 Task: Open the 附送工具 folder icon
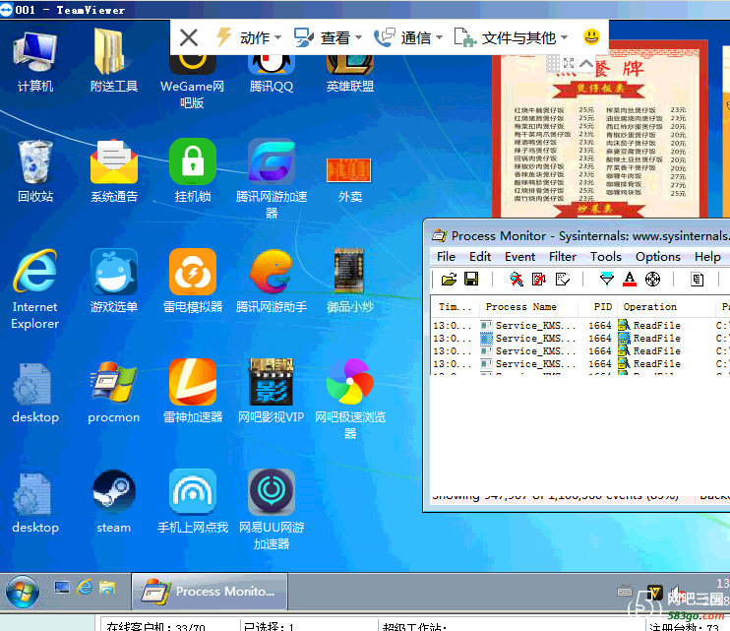pos(113,61)
